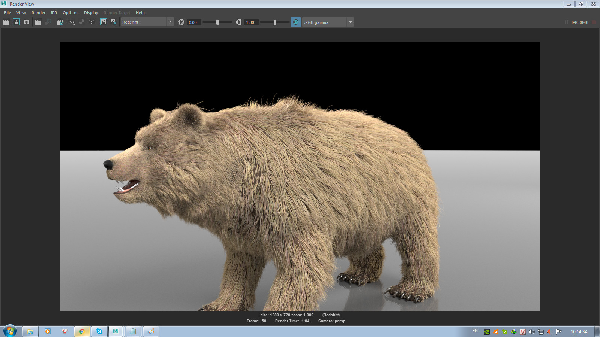Open the IPR menu
600x337 pixels.
pyautogui.click(x=53, y=12)
